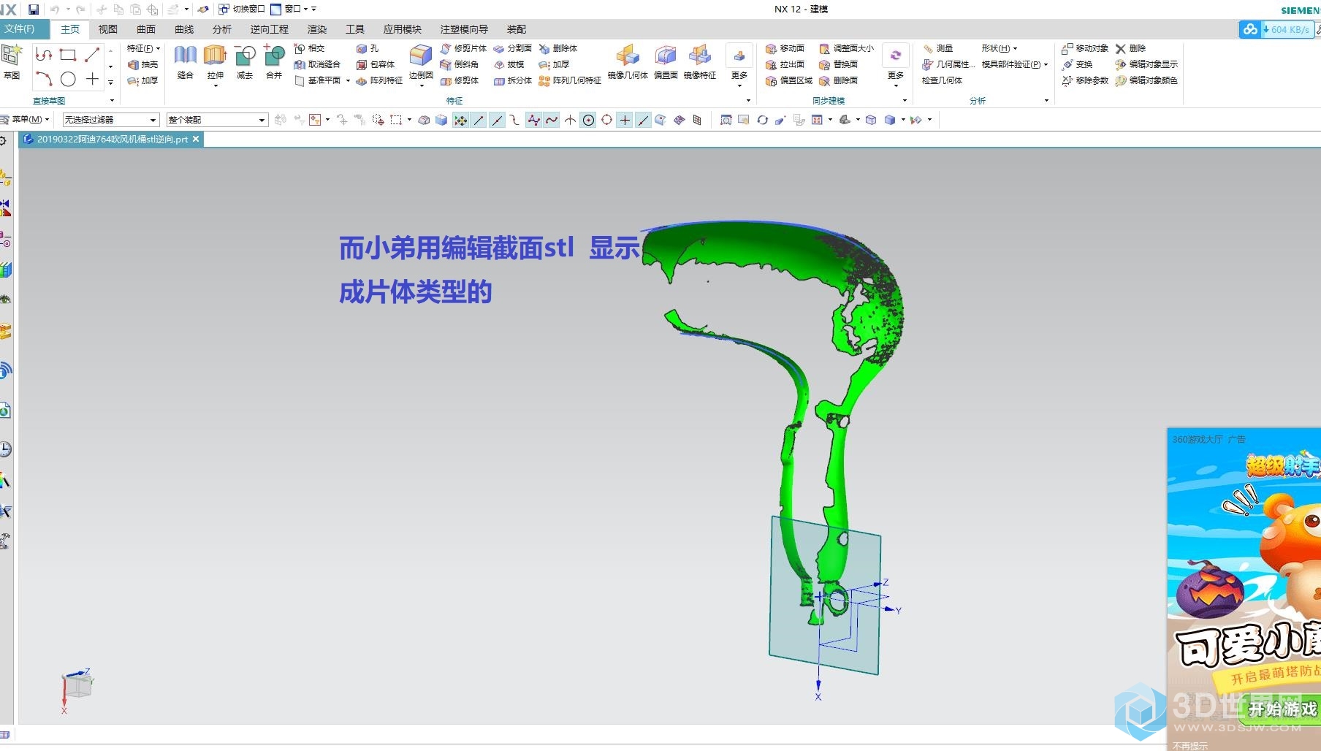The image size is (1321, 751).
Task: Open the 文件(F) menu
Action: [x=24, y=29]
